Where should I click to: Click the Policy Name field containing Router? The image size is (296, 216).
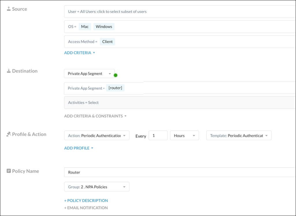[x=180, y=172]
